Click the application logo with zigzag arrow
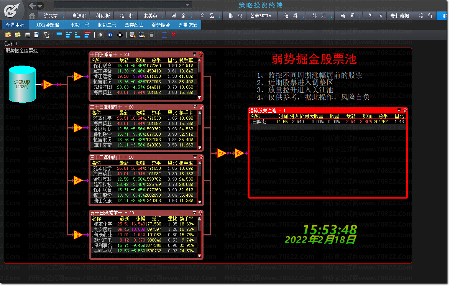This screenshot has width=450, height=286. [12, 10]
